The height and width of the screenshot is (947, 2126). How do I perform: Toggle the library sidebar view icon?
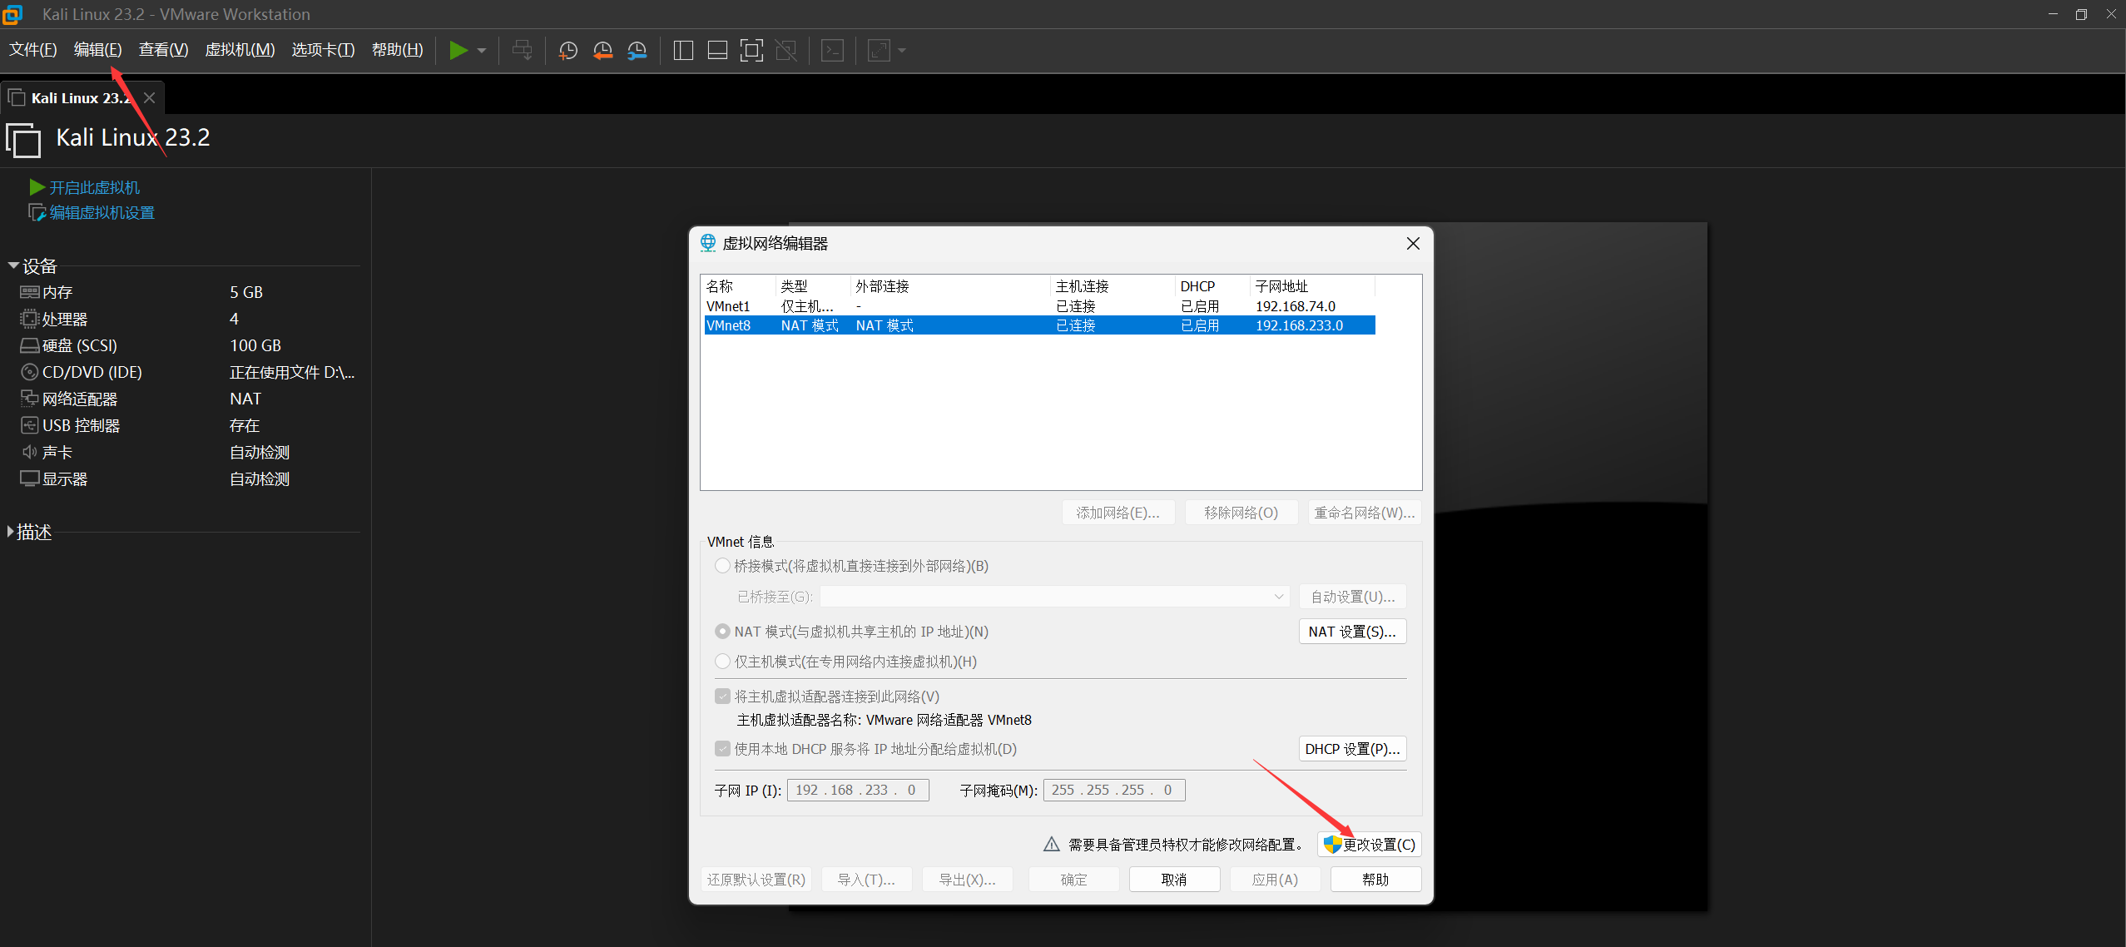point(683,51)
